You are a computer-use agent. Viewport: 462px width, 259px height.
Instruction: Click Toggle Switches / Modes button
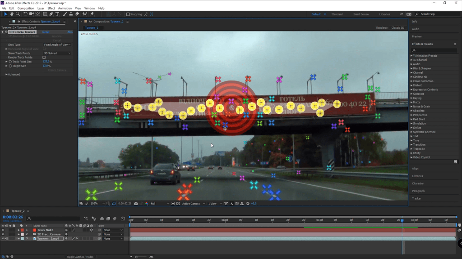(80, 257)
